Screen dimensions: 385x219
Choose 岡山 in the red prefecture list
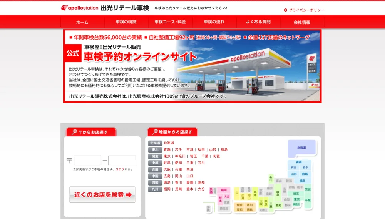(179, 176)
